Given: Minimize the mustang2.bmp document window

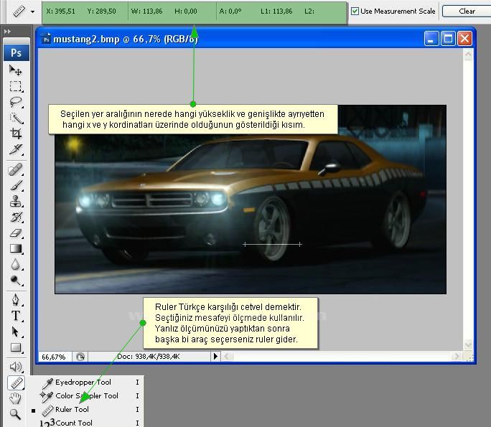Looking at the screenshot, I should (x=431, y=39).
